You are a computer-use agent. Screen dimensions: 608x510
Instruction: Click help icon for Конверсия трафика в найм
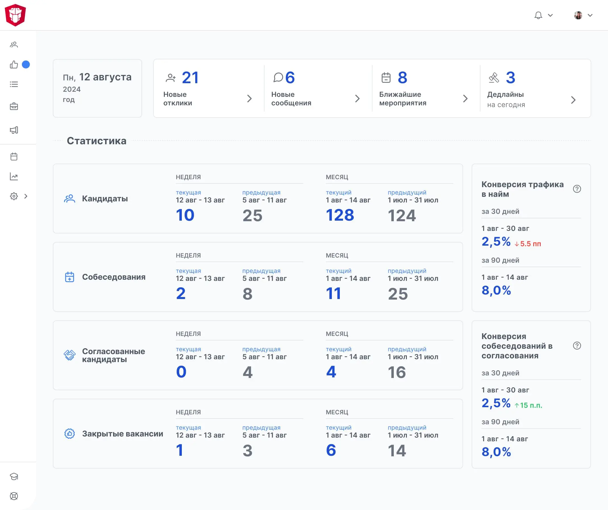click(x=577, y=189)
